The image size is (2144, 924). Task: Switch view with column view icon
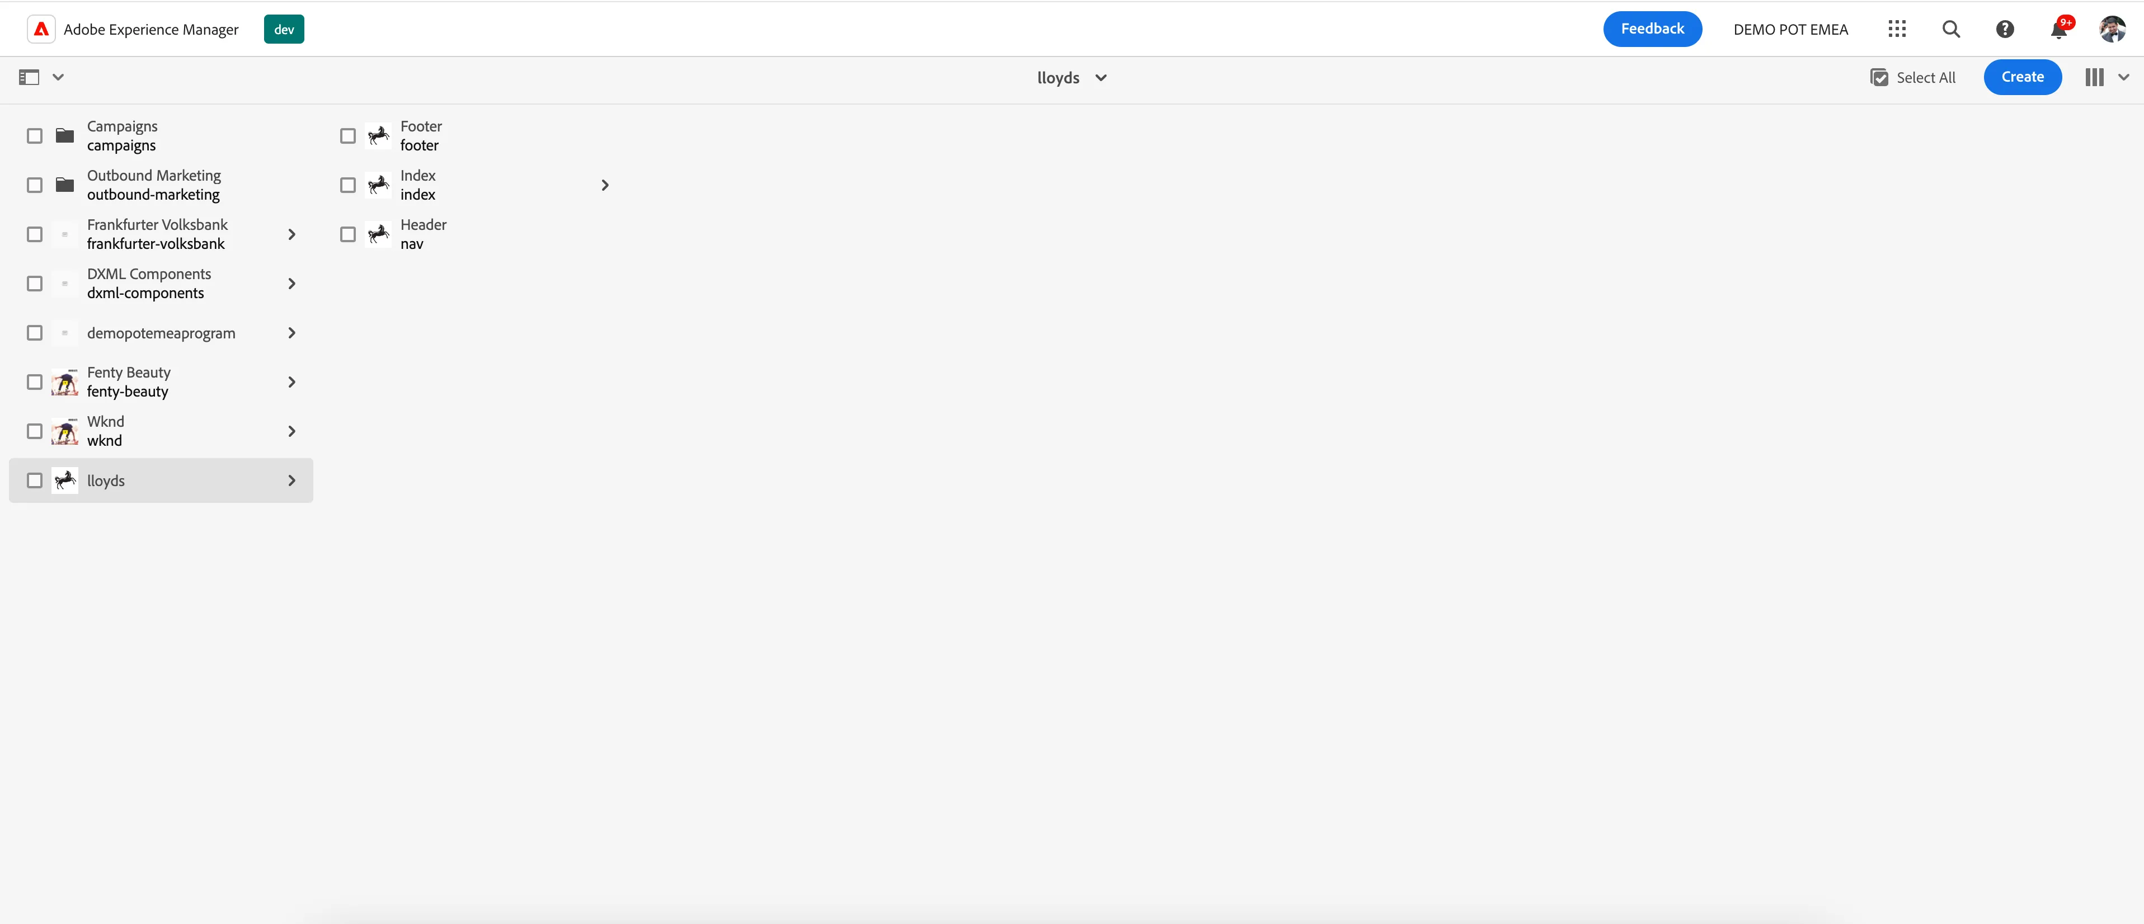tap(2094, 77)
